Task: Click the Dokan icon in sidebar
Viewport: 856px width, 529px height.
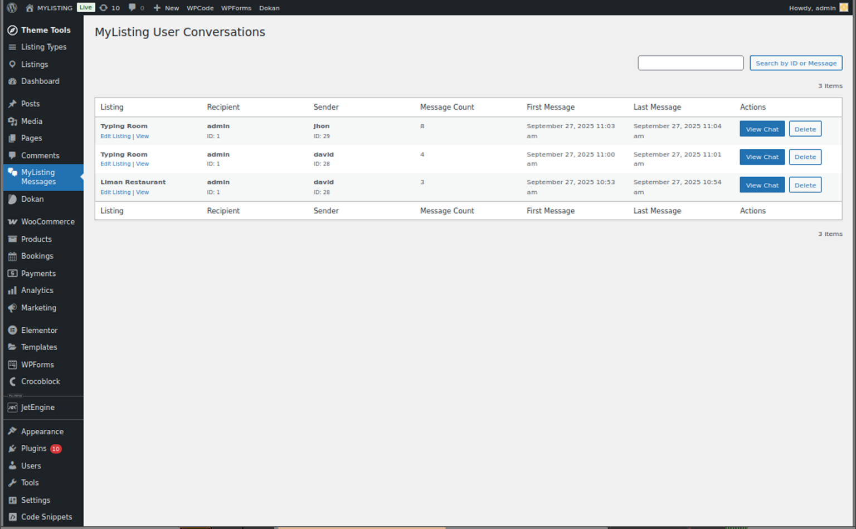Action: (12, 199)
